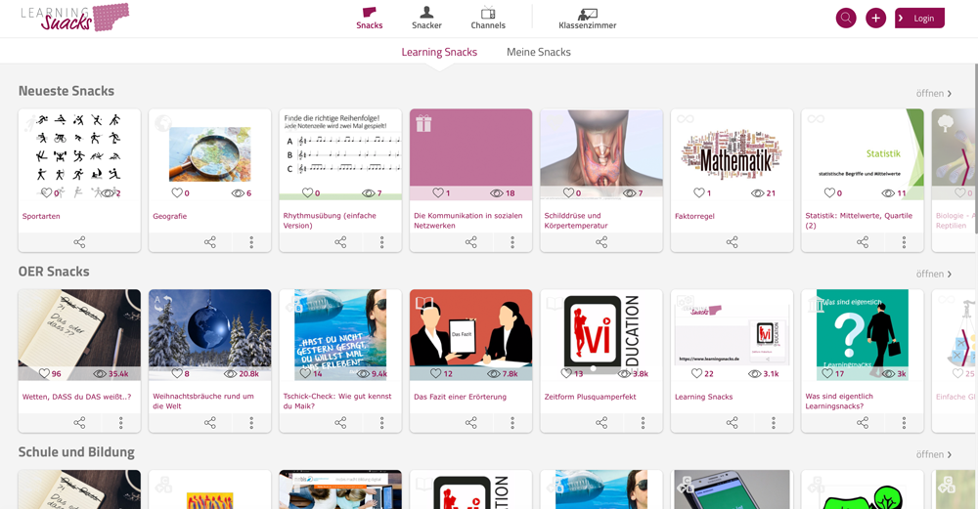This screenshot has width=978, height=509.
Task: Like Das Fazit einer Erörterung snack
Action: click(x=435, y=374)
